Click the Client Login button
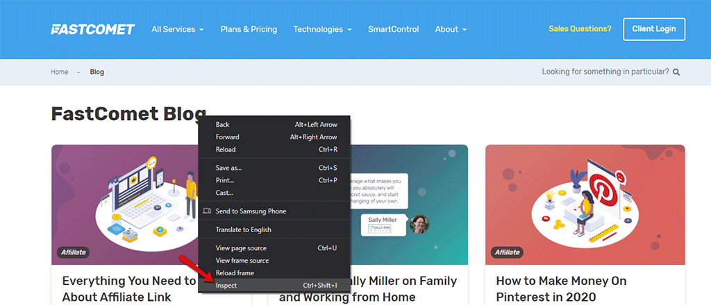Viewport: 711px width, 305px height. pyautogui.click(x=654, y=29)
